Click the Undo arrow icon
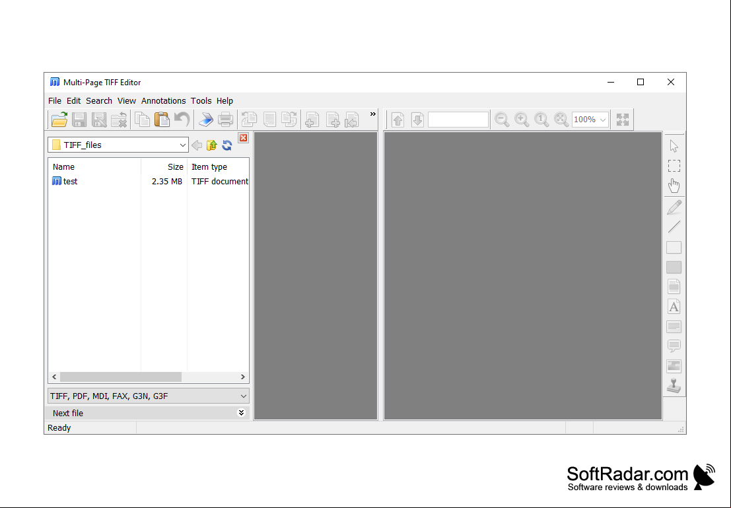 [x=182, y=120]
